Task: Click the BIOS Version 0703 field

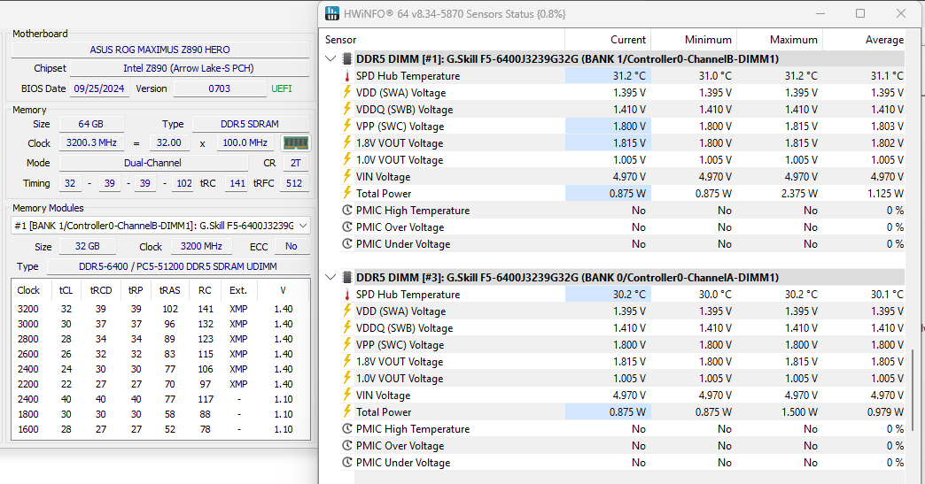Action: (x=220, y=88)
